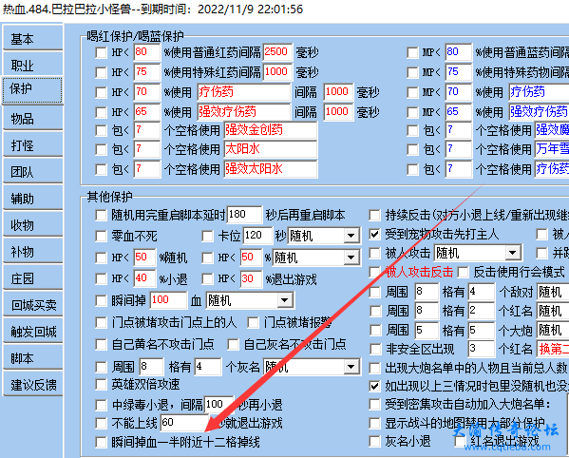Open the 建议反馈 tab
The width and height of the screenshot is (569, 458).
click(x=32, y=384)
